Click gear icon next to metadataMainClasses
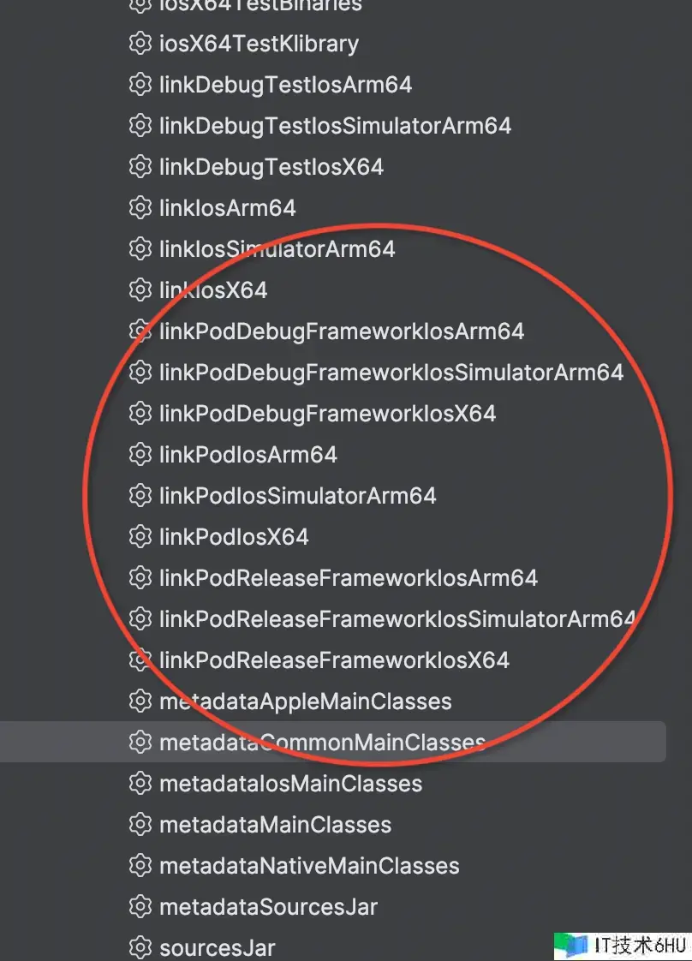The height and width of the screenshot is (961, 692). click(x=140, y=824)
